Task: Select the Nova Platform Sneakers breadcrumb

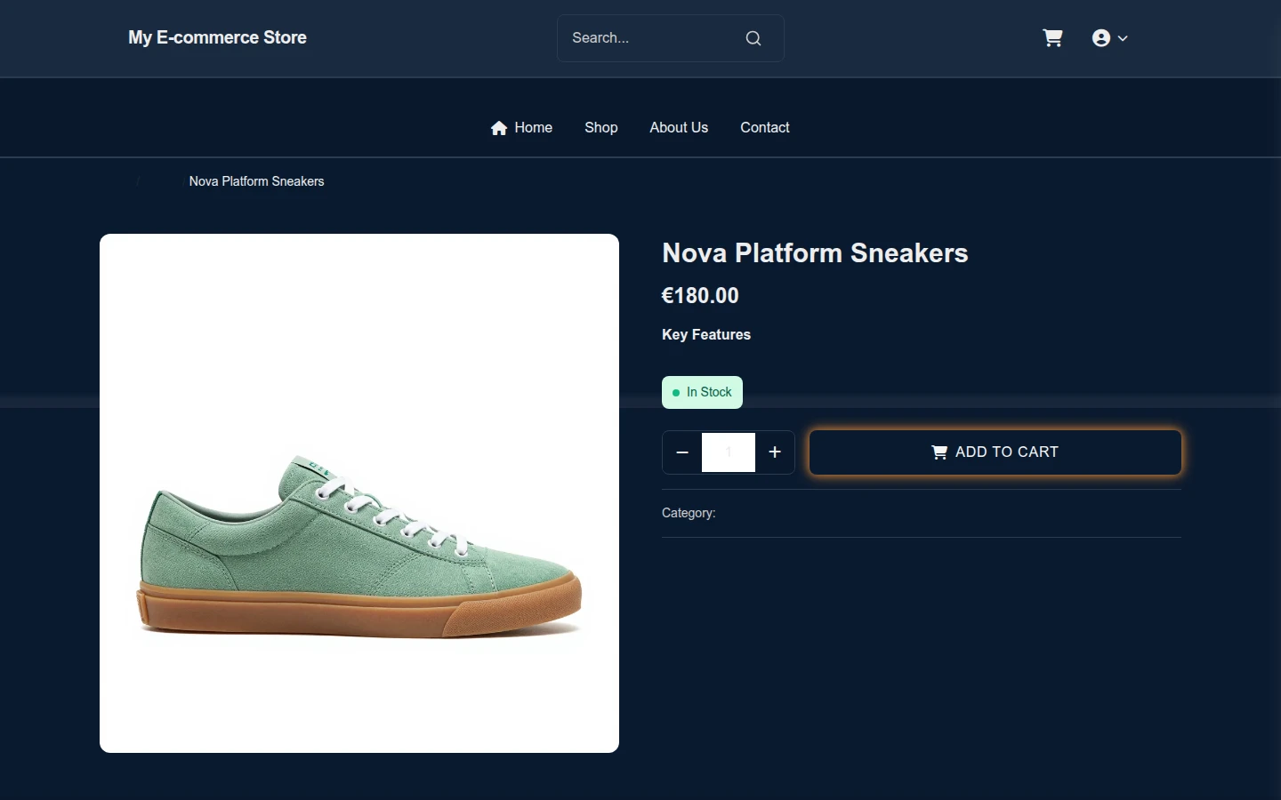Action: 256,181
